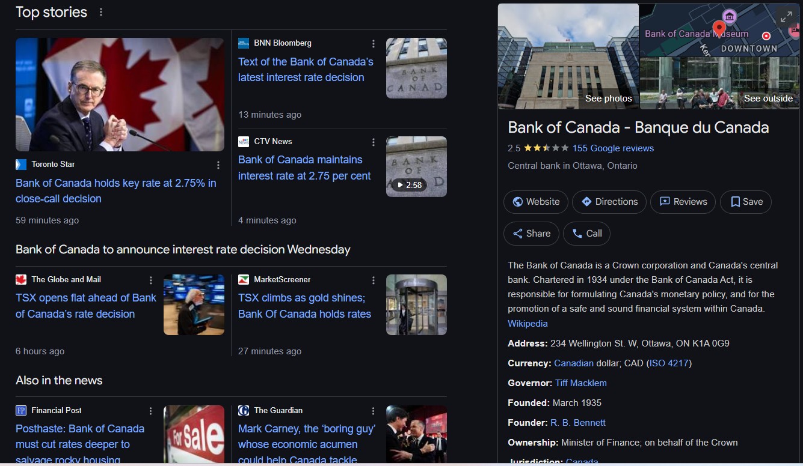
Task: Click the 'Also in the news' heading
Action: [x=59, y=380]
